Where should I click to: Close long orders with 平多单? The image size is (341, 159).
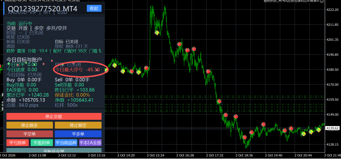pyautogui.click(x=78, y=134)
